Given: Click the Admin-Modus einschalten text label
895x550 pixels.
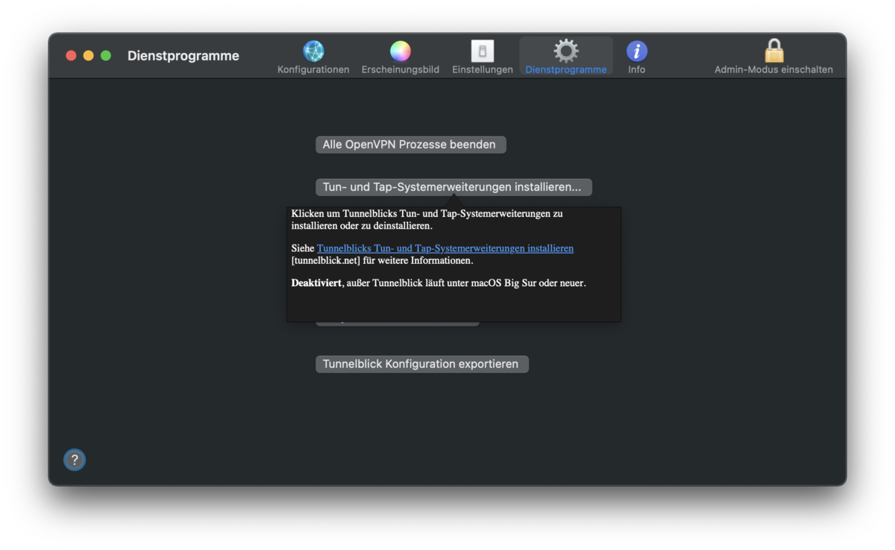Looking at the screenshot, I should pos(773,70).
